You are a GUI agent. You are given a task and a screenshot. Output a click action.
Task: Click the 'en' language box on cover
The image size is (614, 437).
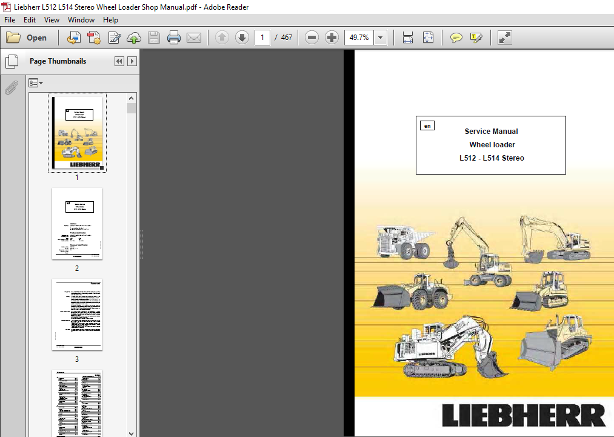[427, 125]
